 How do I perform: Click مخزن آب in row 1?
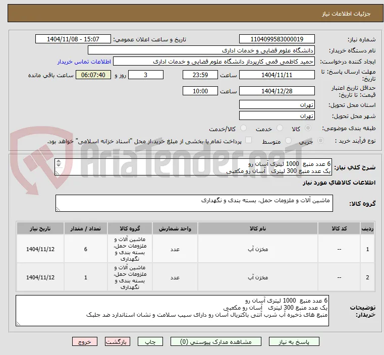pos(258,249)
